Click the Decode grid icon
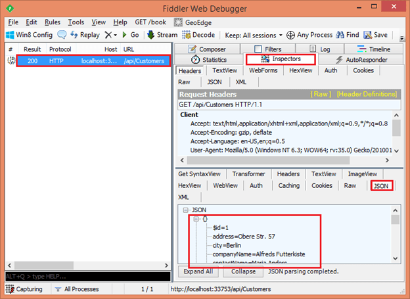The width and height of the screenshot is (410, 299). (x=187, y=35)
